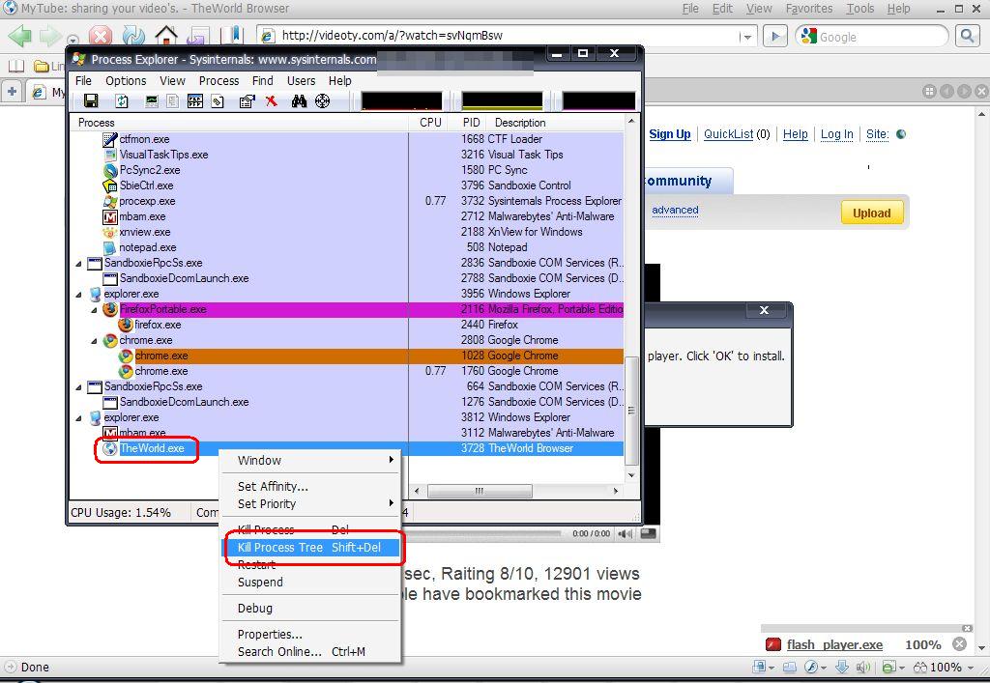Click the advanced search link

click(x=675, y=210)
